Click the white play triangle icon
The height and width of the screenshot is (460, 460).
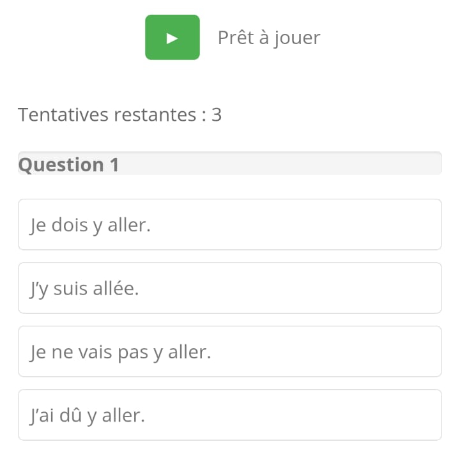[172, 38]
